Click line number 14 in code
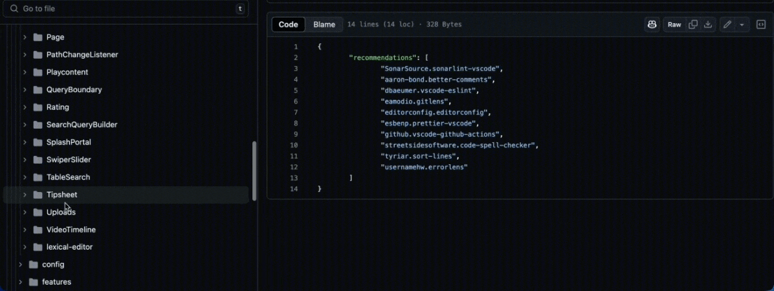This screenshot has width=774, height=291. coord(294,189)
